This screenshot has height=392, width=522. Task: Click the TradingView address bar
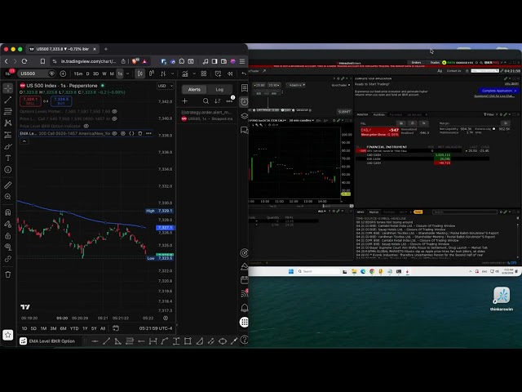(x=88, y=61)
